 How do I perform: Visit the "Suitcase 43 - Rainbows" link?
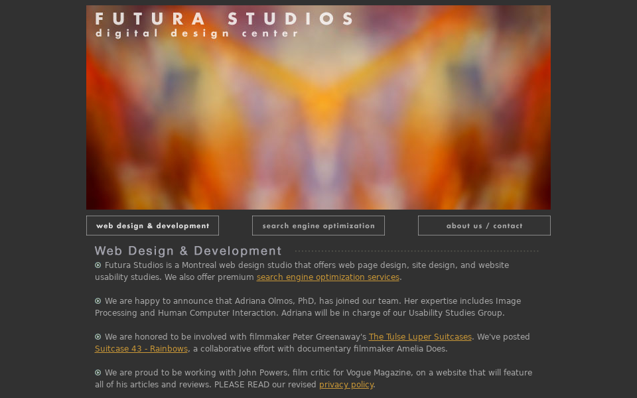(141, 349)
